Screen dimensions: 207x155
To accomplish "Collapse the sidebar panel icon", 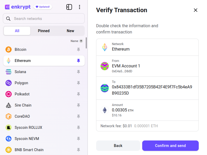I will (x=69, y=7).
